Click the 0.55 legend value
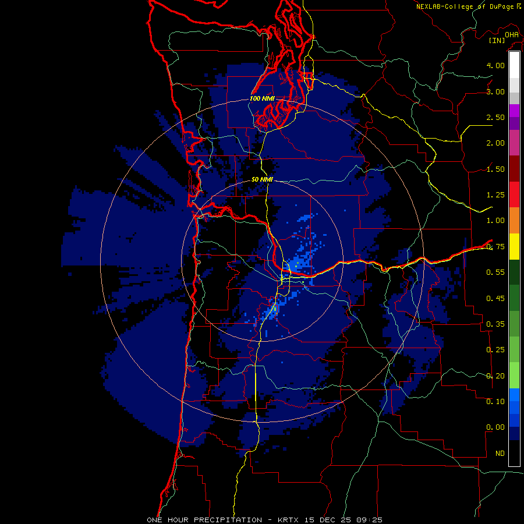 point(495,272)
